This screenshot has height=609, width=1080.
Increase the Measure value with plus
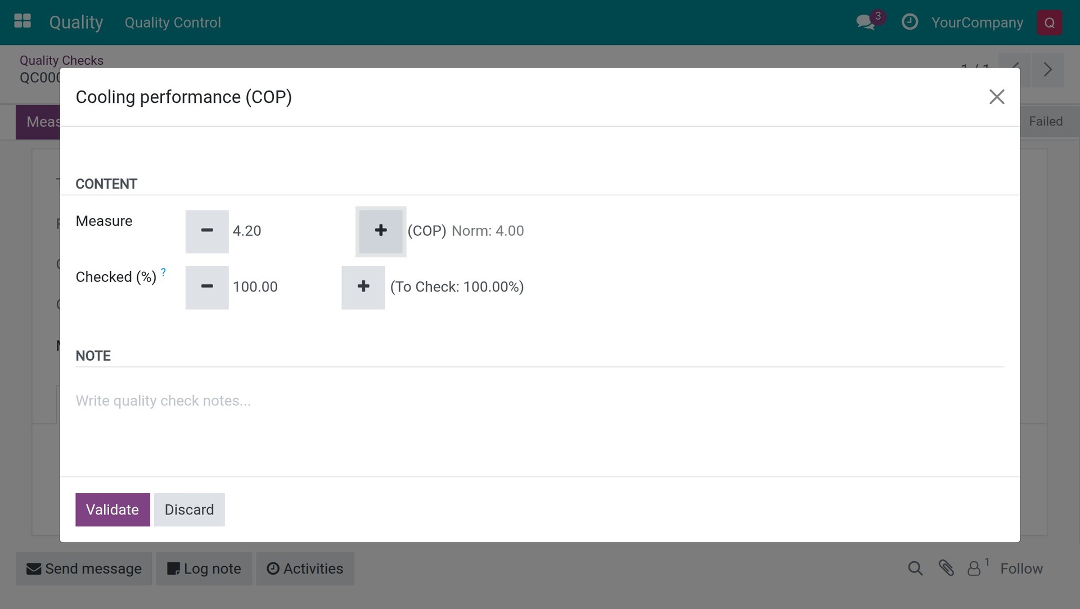point(381,231)
